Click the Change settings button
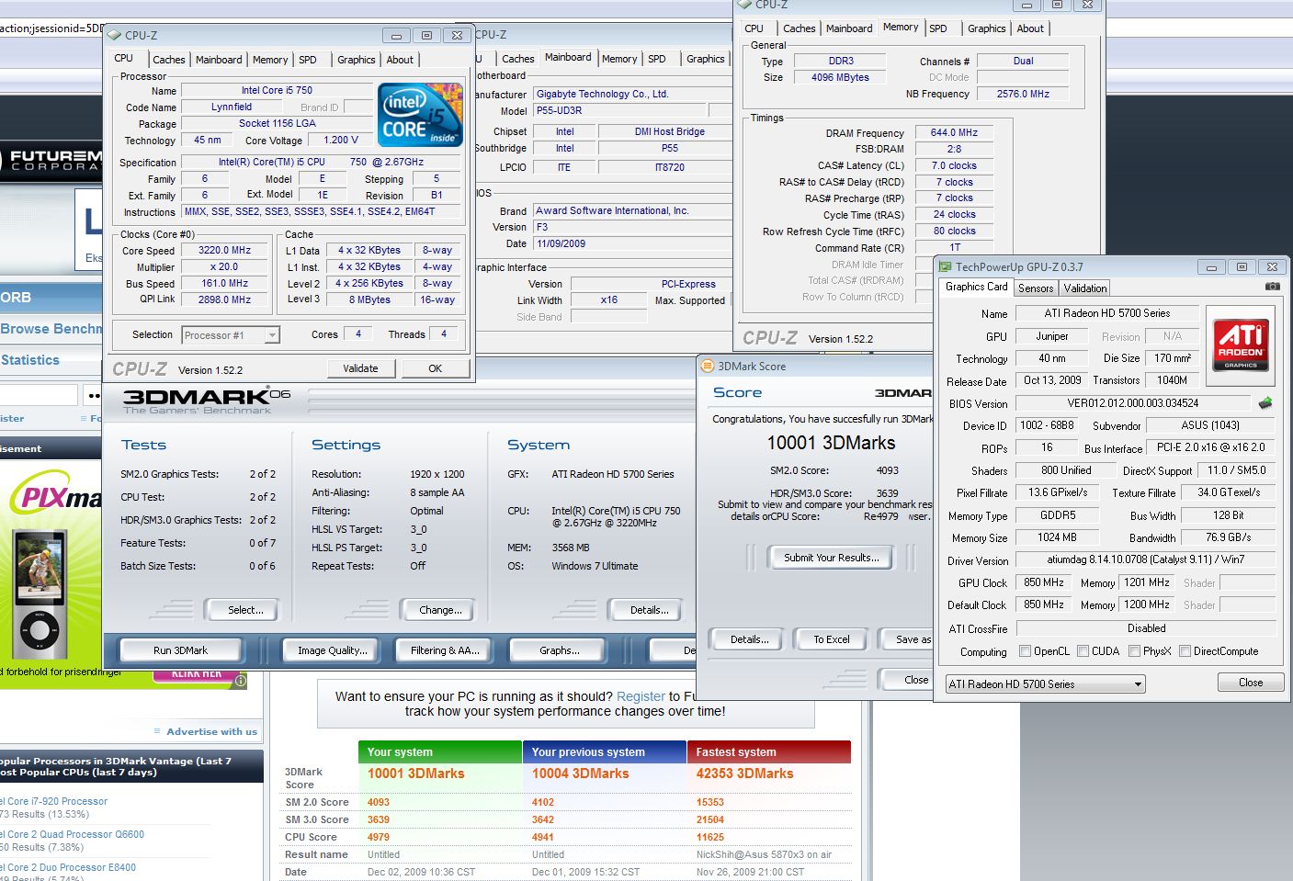 440,610
